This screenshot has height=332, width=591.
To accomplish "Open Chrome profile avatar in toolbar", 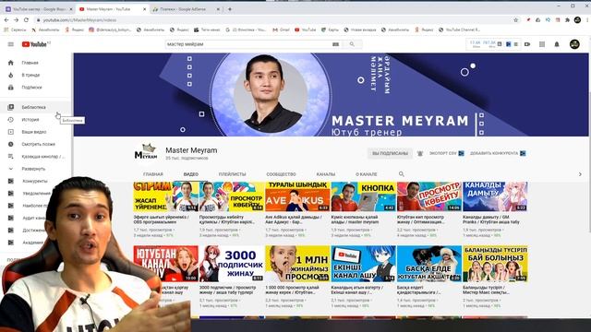I will [577, 20].
